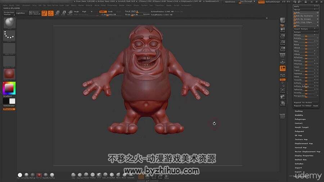Toggle the Persp perspective icon
This screenshot has width=324, height=182.
(283, 55)
